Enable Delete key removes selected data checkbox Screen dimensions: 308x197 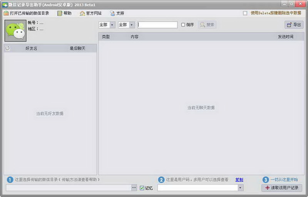click(x=245, y=13)
